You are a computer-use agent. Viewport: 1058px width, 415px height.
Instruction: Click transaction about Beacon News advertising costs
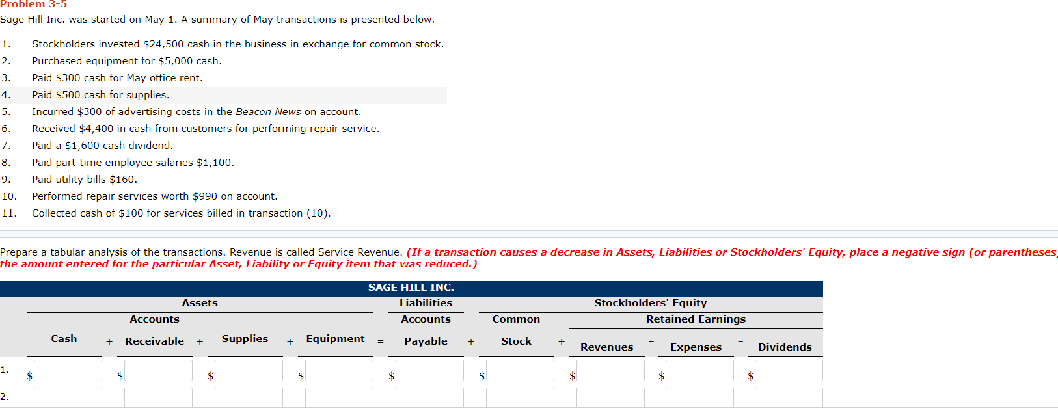click(197, 112)
